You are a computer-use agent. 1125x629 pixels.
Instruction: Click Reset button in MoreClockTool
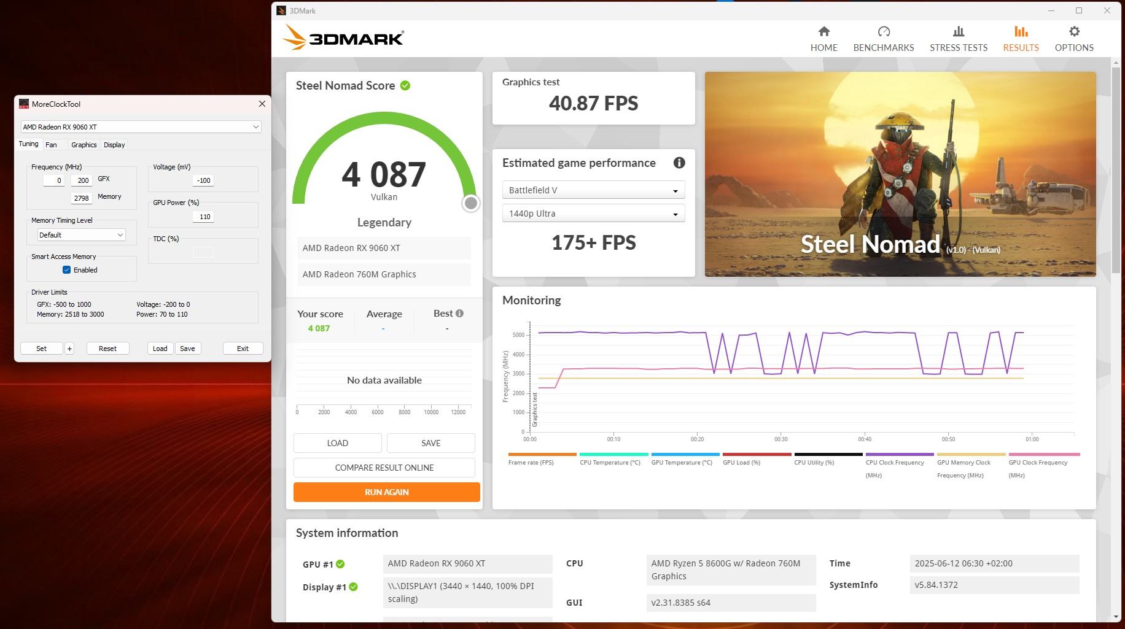click(x=107, y=349)
